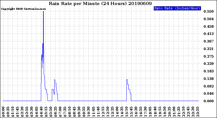Click the x-axis time label 04:40
The width and height of the screenshot is (217, 118).
tap(42, 112)
